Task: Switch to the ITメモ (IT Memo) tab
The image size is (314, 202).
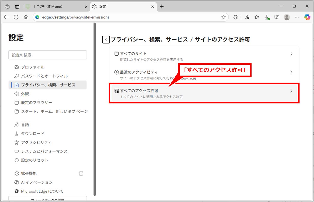Action: pos(56,7)
